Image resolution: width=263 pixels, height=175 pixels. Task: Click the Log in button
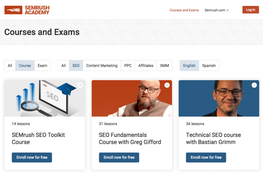click(250, 10)
